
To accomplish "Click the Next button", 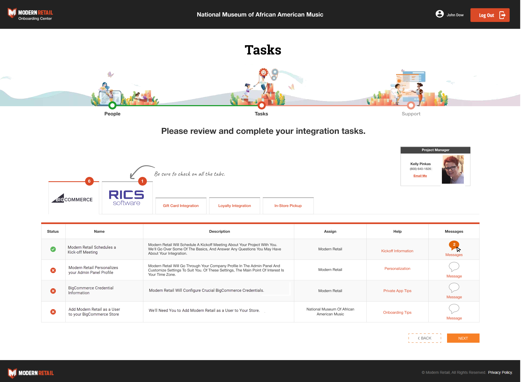I will (463, 338).
